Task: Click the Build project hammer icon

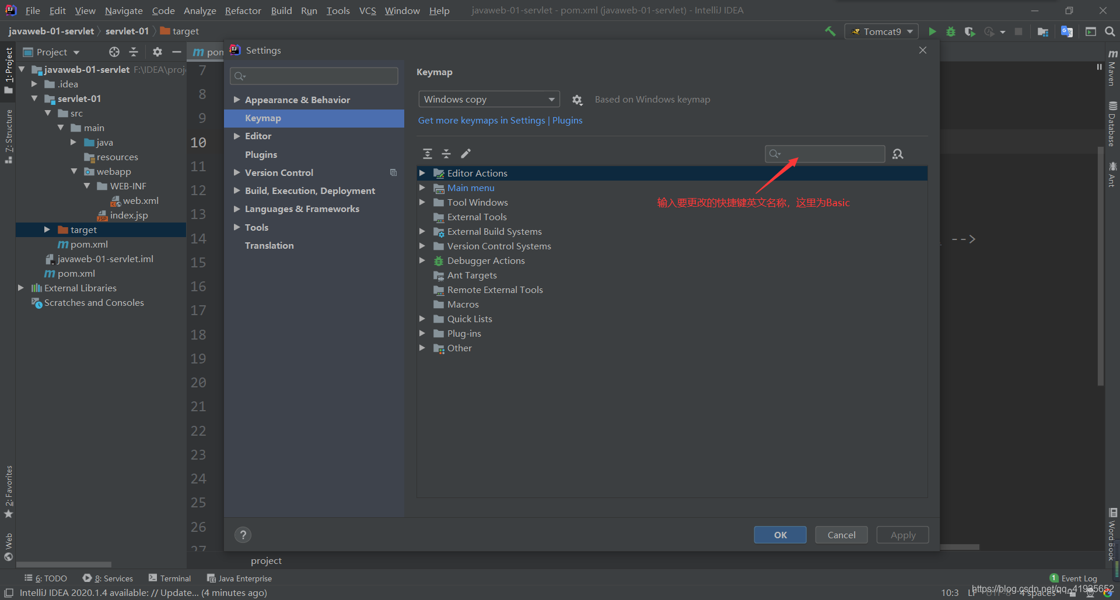Action: click(x=830, y=31)
